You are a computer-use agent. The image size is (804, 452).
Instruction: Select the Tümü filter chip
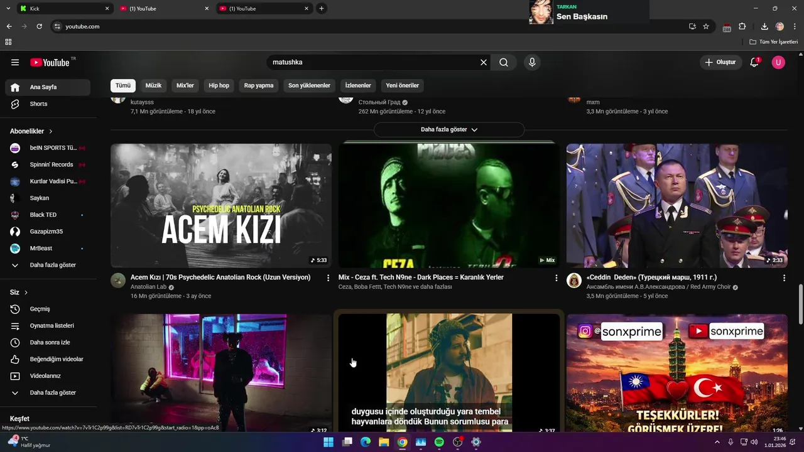(x=123, y=85)
